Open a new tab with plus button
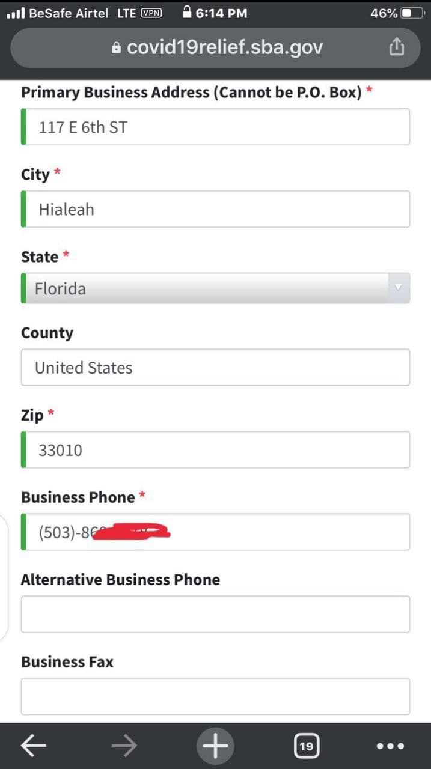The width and height of the screenshot is (431, 769). pyautogui.click(x=215, y=746)
